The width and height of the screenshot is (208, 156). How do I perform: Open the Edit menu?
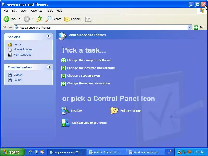coord(14,11)
